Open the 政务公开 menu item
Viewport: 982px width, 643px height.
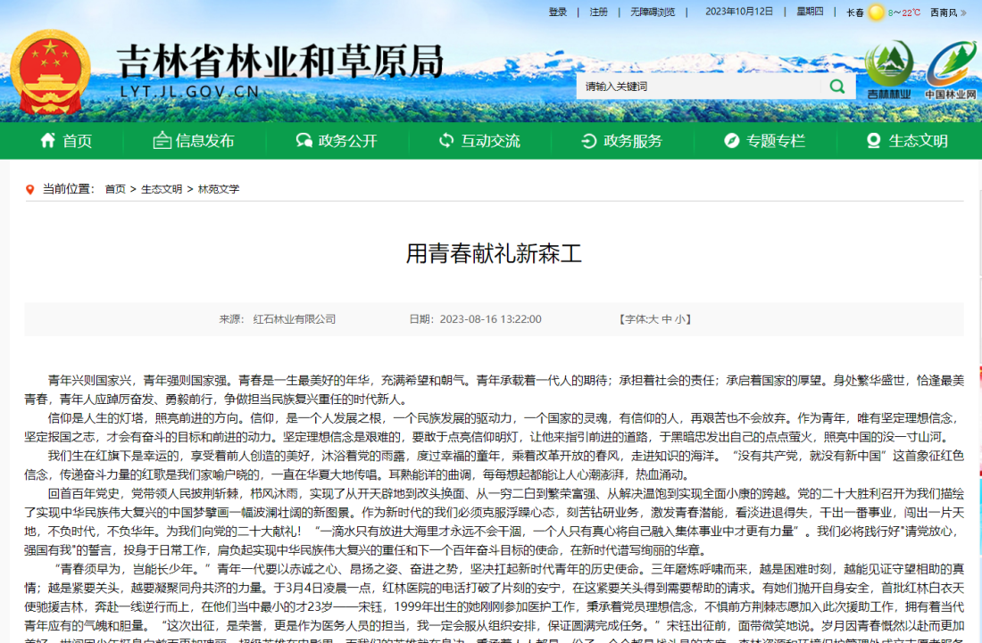[x=348, y=140]
